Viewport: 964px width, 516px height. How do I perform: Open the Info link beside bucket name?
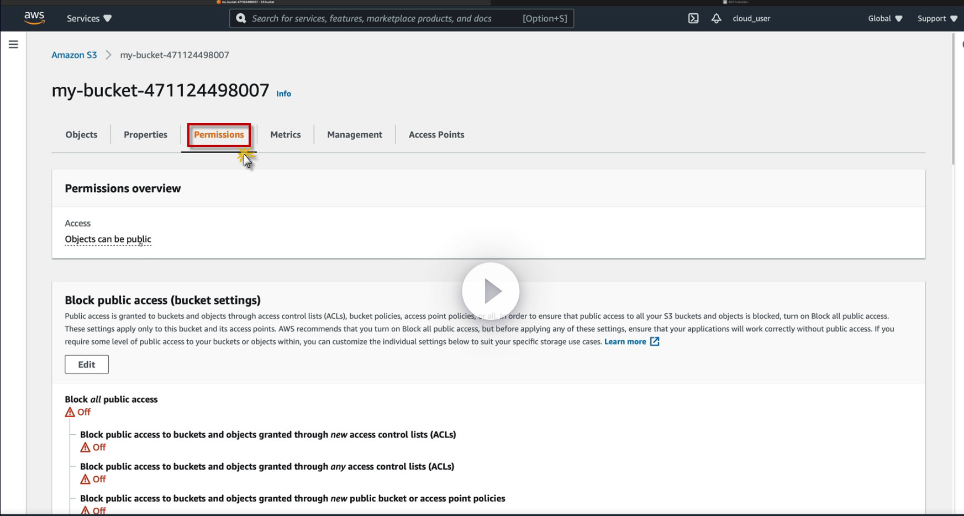[x=283, y=94]
